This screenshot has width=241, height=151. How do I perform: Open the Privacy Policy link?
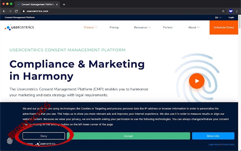coord(228,145)
